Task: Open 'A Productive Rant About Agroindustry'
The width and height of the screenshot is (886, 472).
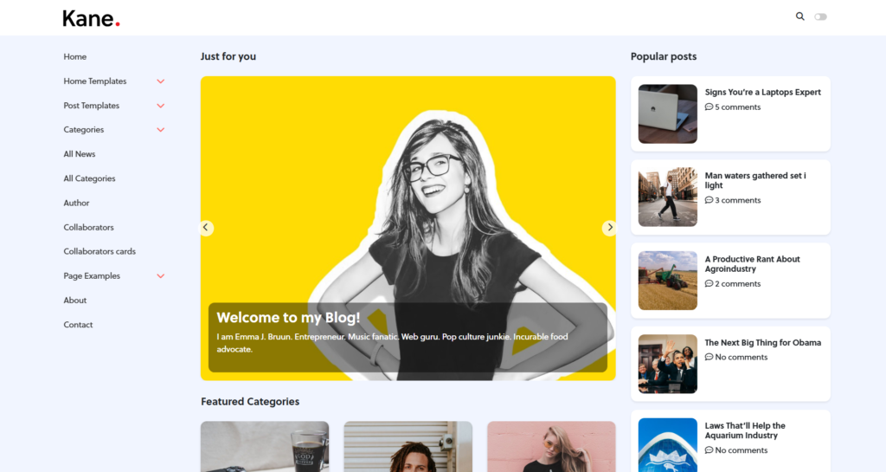Action: point(752,264)
